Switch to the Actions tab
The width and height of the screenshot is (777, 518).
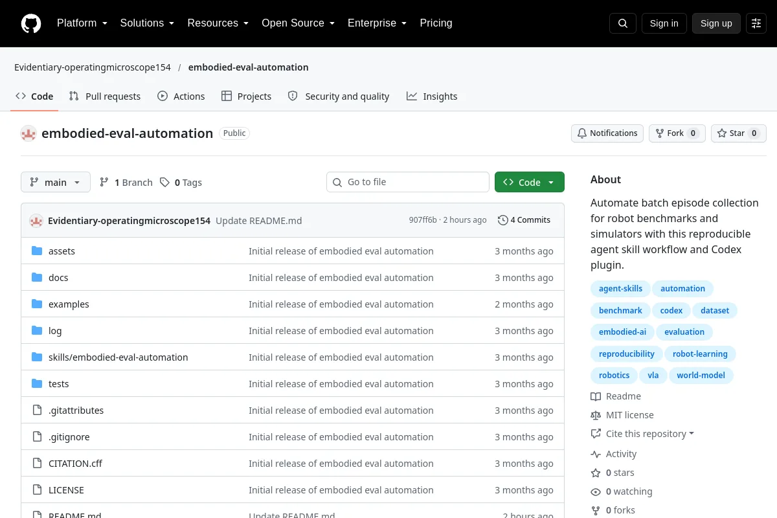tap(181, 96)
